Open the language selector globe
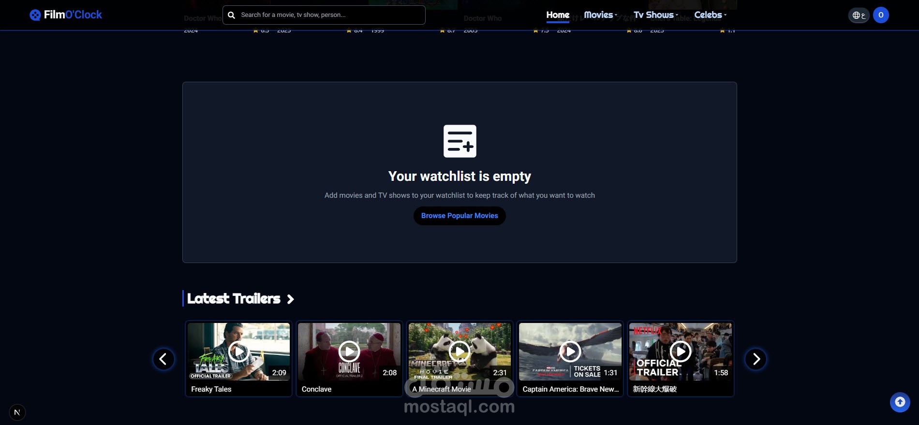This screenshot has height=425, width=919. pyautogui.click(x=859, y=15)
